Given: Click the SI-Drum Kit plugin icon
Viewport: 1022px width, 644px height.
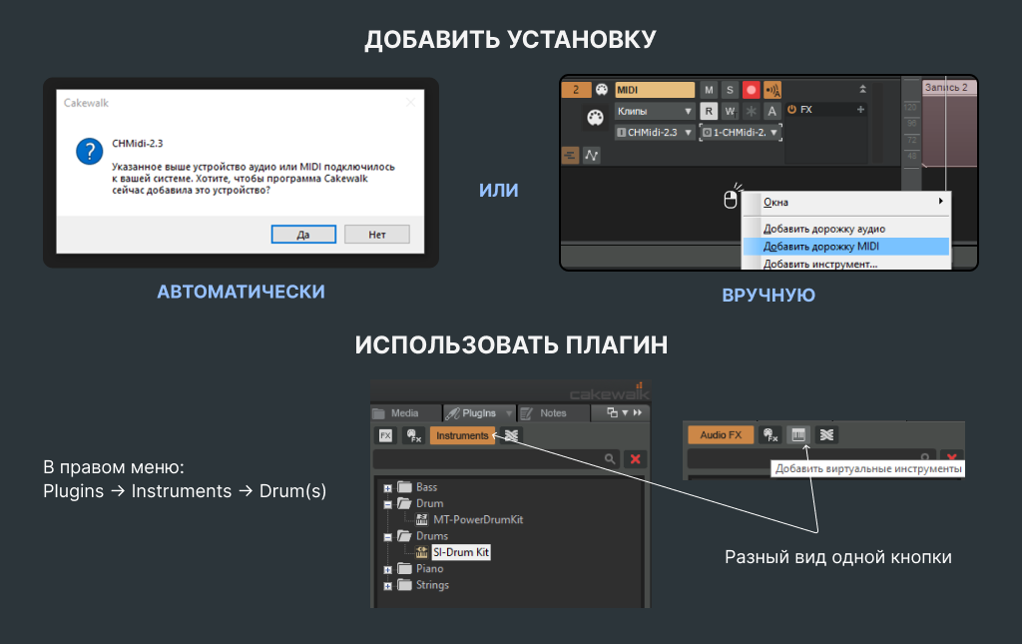Looking at the screenshot, I should 422,552.
